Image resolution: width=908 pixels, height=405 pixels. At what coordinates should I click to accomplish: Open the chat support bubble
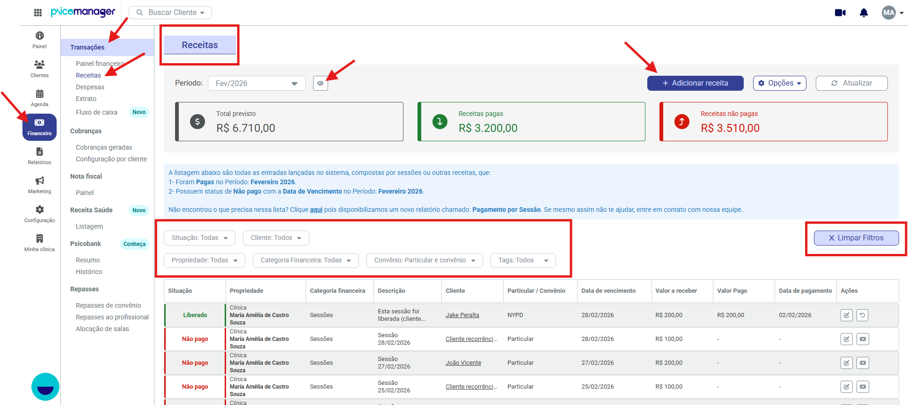[x=45, y=387]
